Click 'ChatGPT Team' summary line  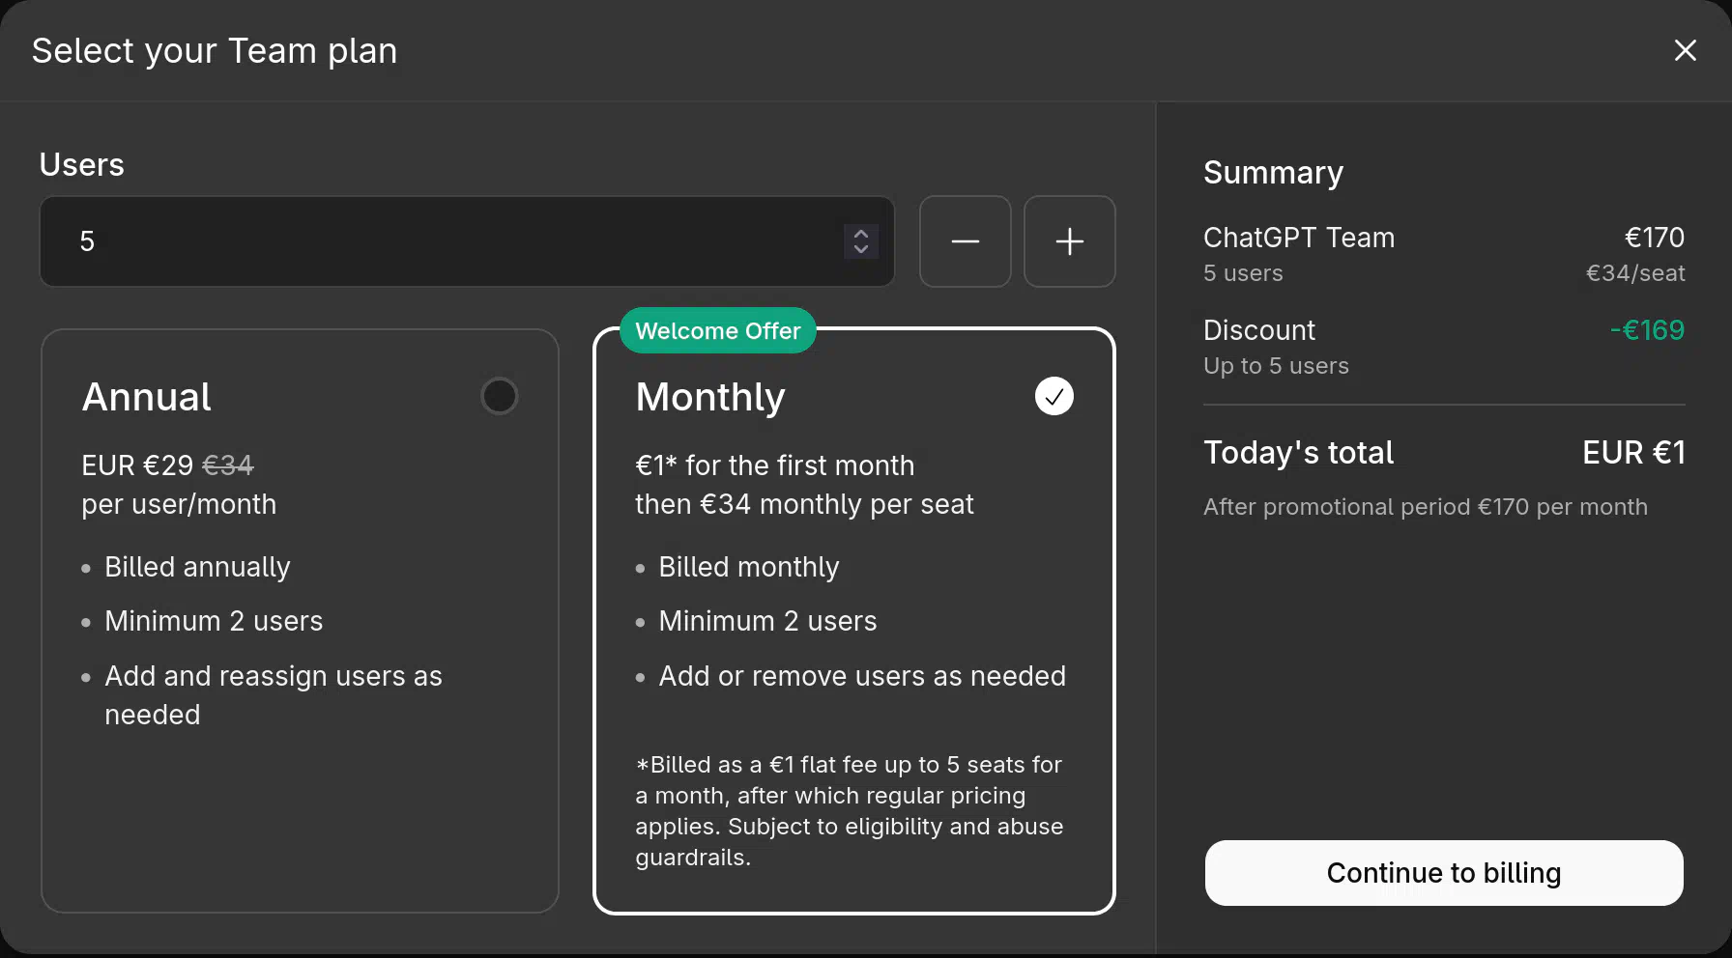(x=1299, y=238)
